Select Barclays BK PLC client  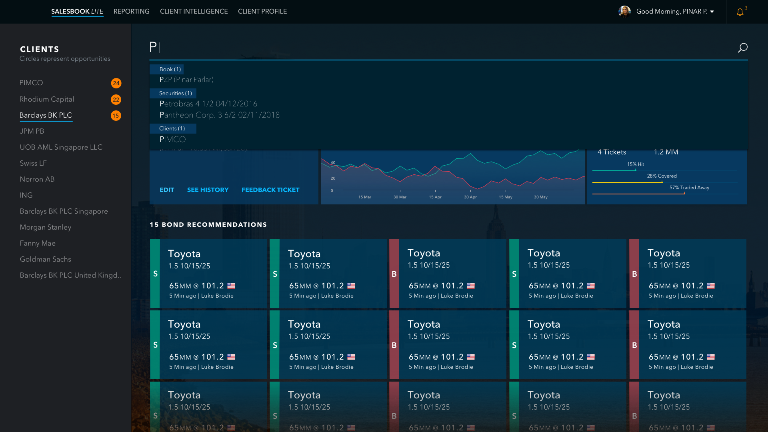(46, 115)
